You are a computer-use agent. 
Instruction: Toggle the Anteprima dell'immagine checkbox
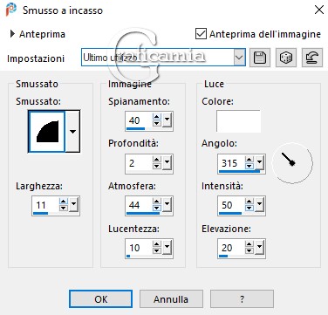click(x=201, y=34)
